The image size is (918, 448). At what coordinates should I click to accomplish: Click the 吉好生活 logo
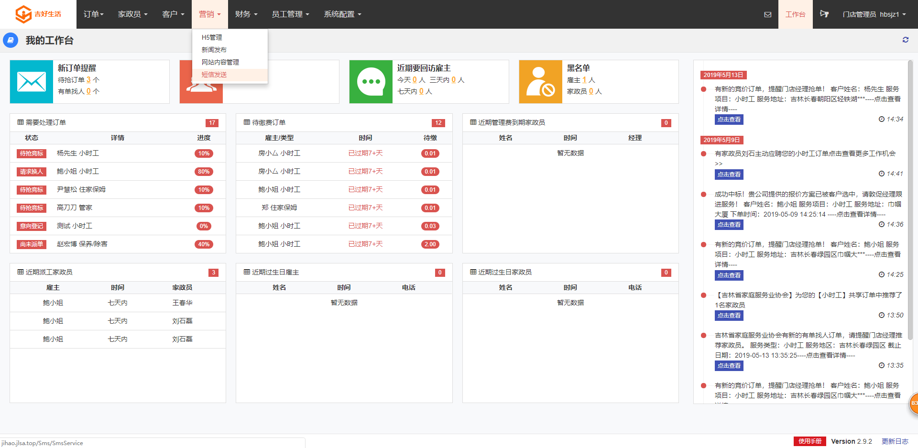click(38, 14)
